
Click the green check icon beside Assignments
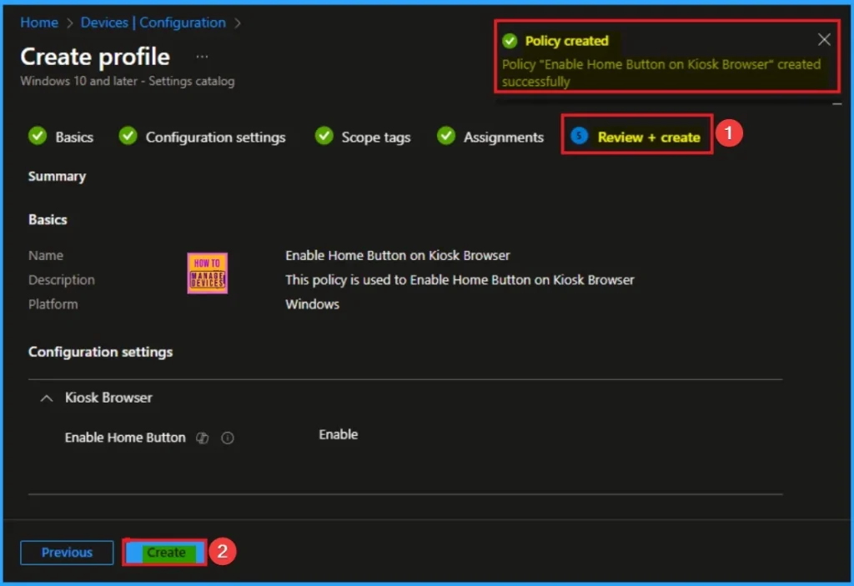446,137
